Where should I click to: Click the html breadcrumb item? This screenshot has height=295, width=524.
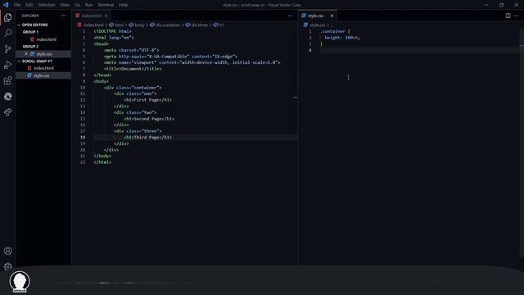[119, 25]
